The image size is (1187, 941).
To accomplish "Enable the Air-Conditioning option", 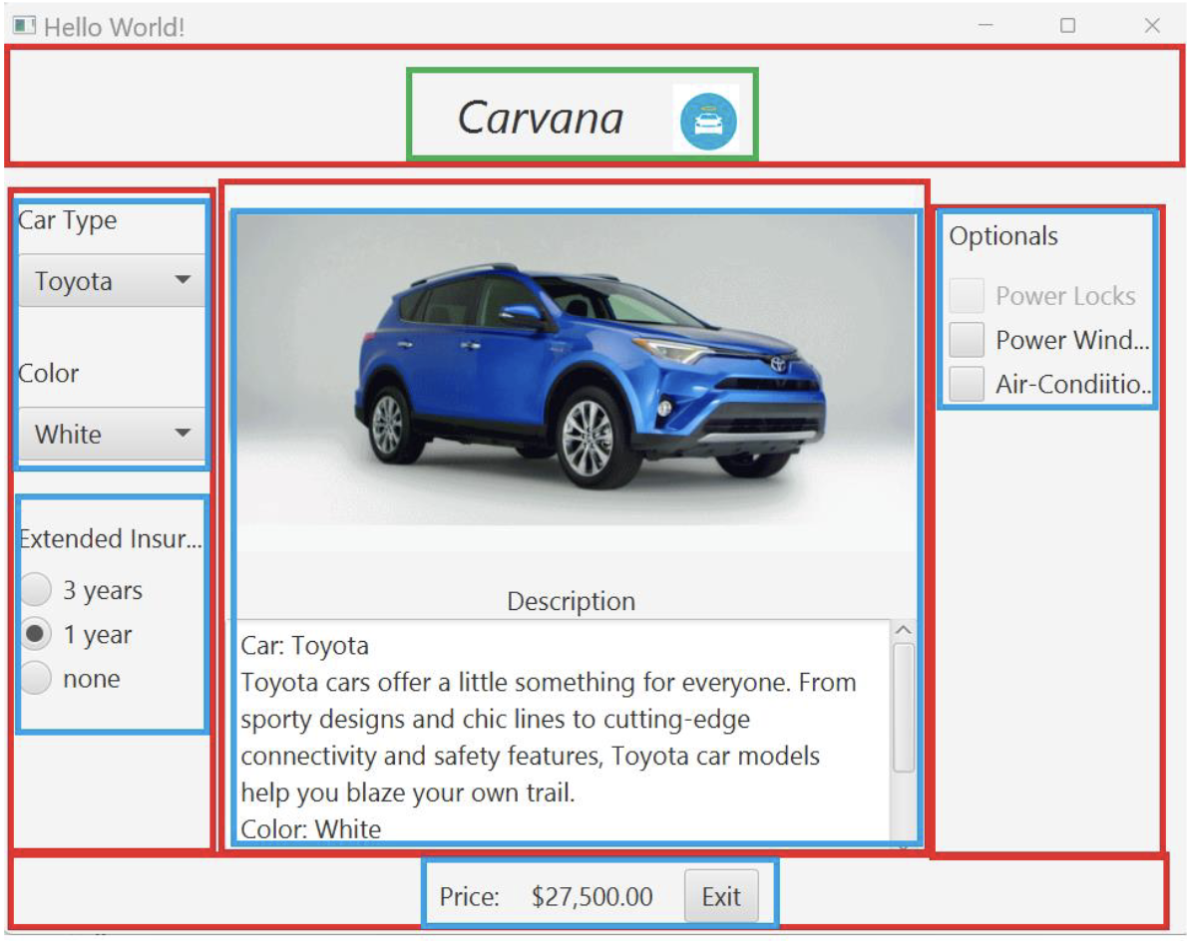I will 965,383.
